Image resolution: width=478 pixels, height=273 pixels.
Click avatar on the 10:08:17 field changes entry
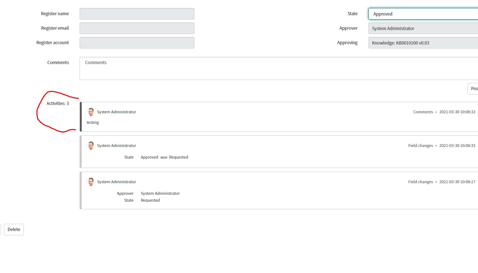(91, 182)
